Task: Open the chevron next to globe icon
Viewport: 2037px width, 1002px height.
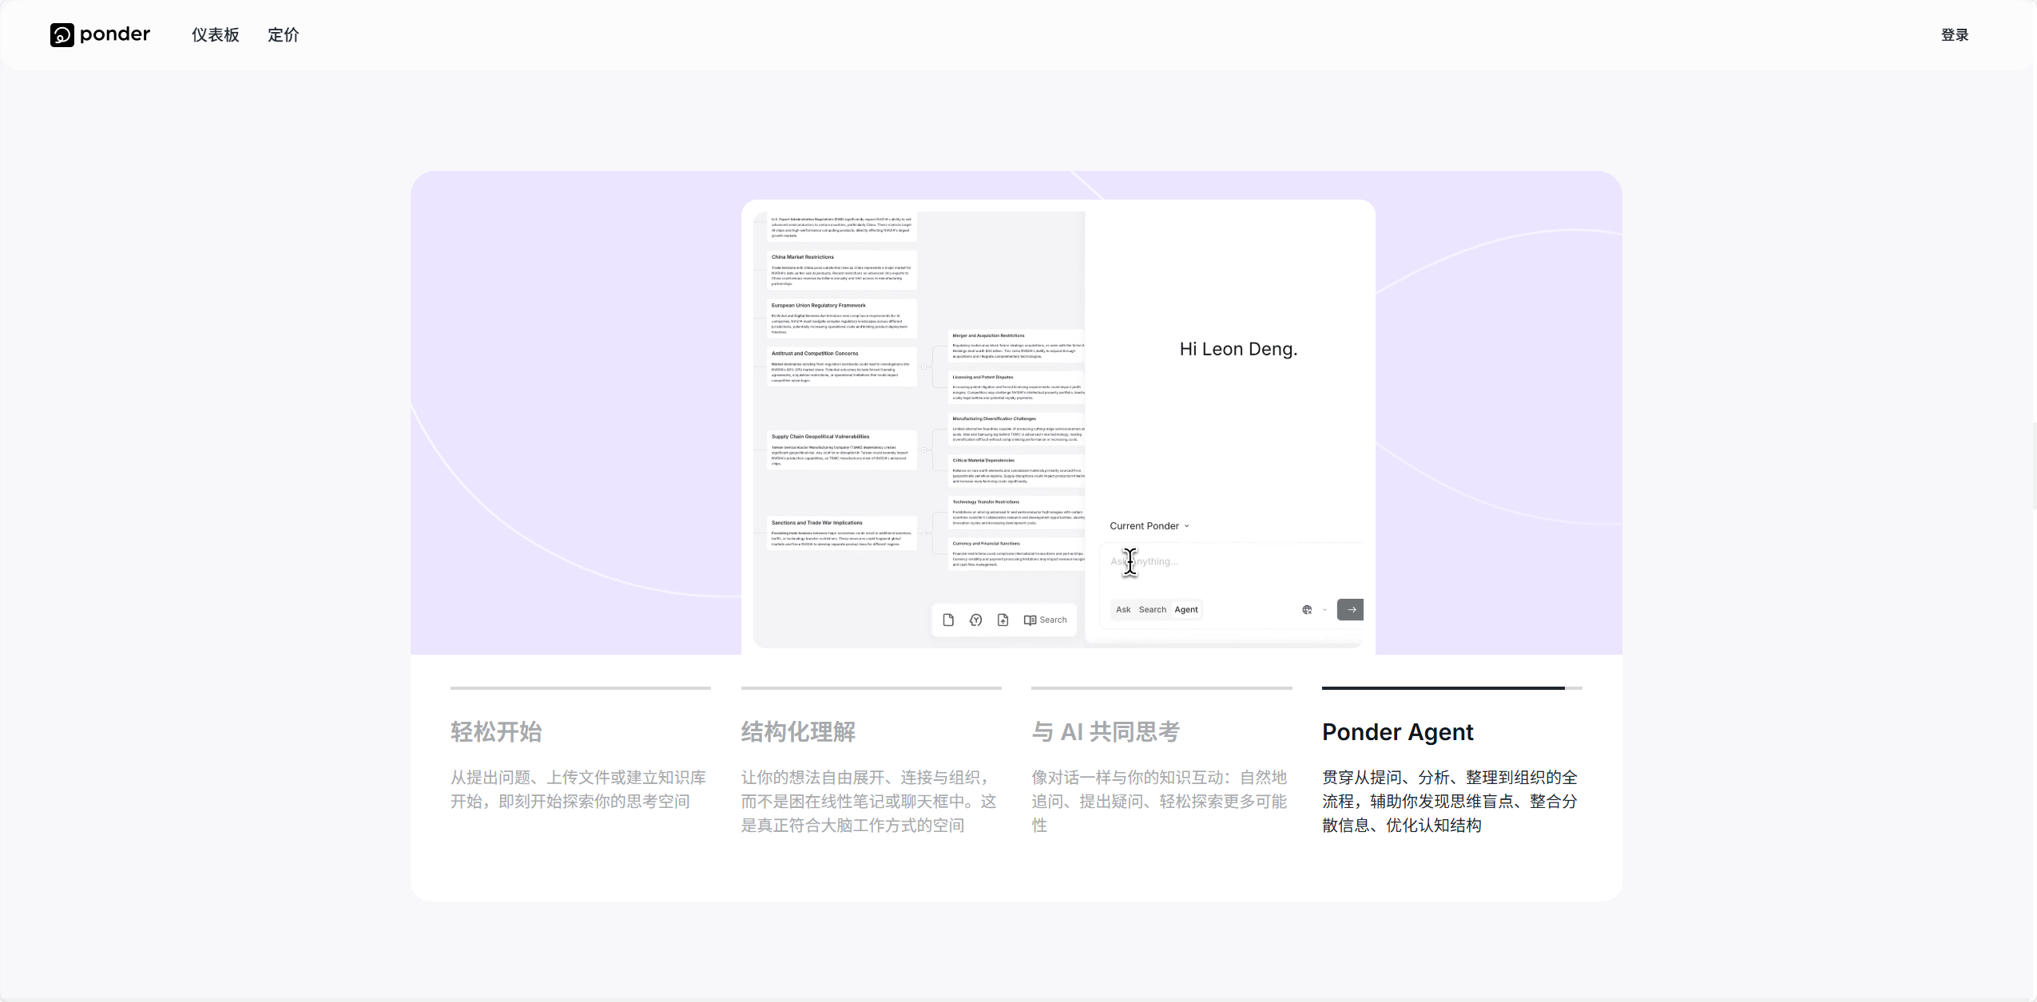Action: (1324, 610)
